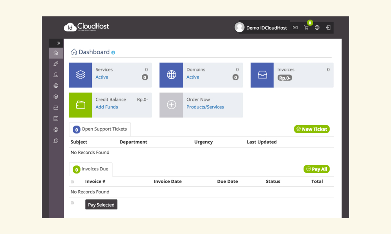
Task: Click the zero badge in Domains card
Action: (235, 77)
